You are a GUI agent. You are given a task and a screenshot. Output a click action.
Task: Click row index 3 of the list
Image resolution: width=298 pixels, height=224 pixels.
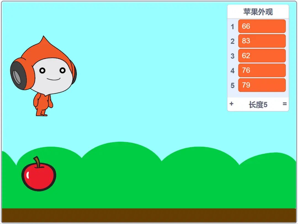click(x=232, y=56)
